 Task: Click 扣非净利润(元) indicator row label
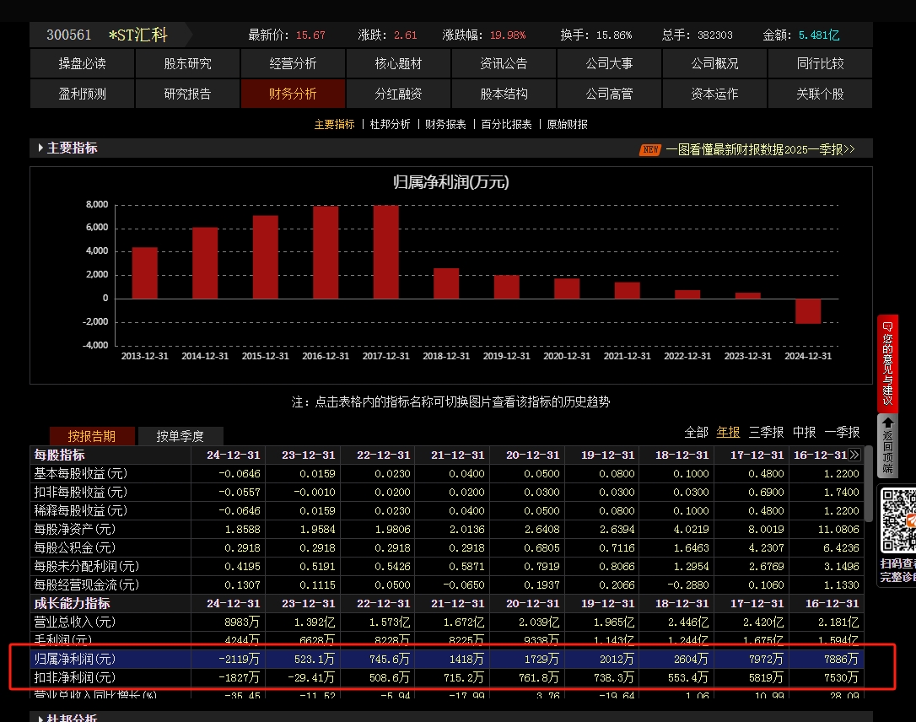click(74, 677)
